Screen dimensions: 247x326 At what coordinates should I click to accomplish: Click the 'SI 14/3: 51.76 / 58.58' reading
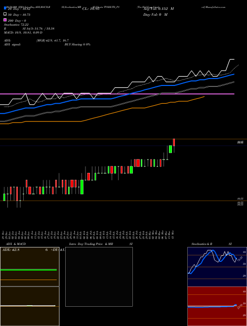click(x=39, y=29)
